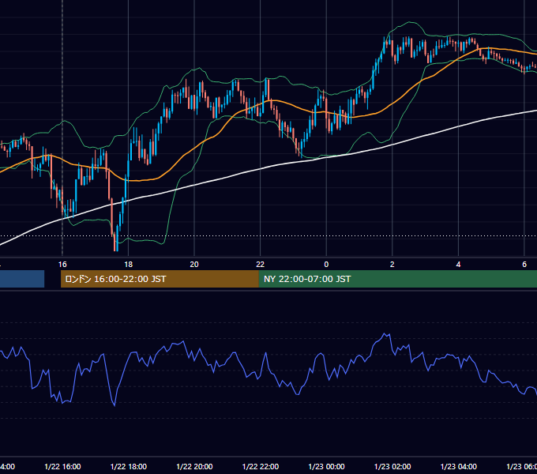537x474 pixels.
Task: Click the 20 hour label on price chart axis
Action: [x=194, y=265]
